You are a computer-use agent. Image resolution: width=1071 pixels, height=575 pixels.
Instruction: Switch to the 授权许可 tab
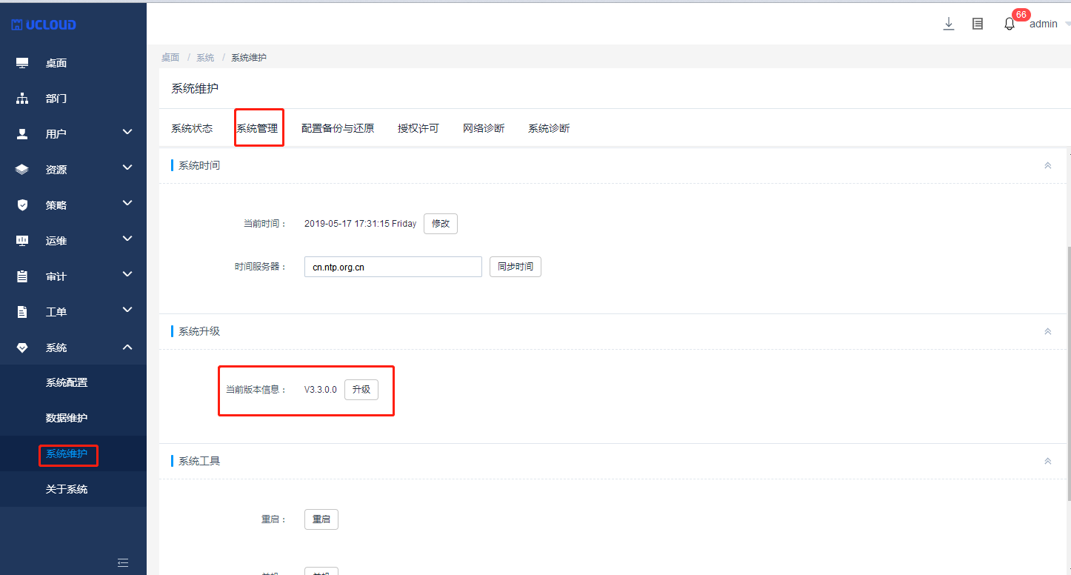pyautogui.click(x=418, y=128)
